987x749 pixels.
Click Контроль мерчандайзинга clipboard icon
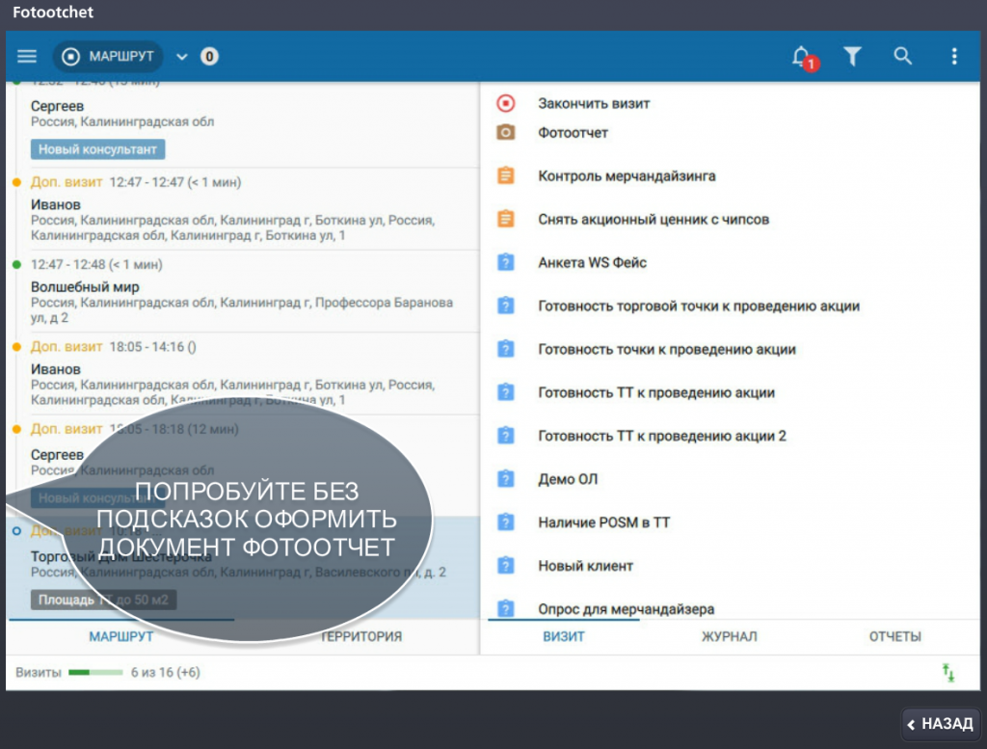[505, 175]
